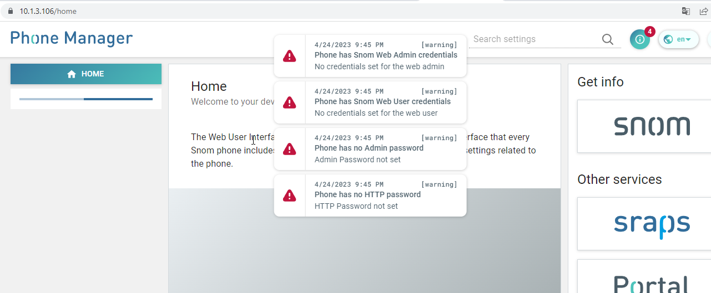Click 'No credentials set for the web admin'
This screenshot has width=711, height=293.
pyautogui.click(x=380, y=66)
